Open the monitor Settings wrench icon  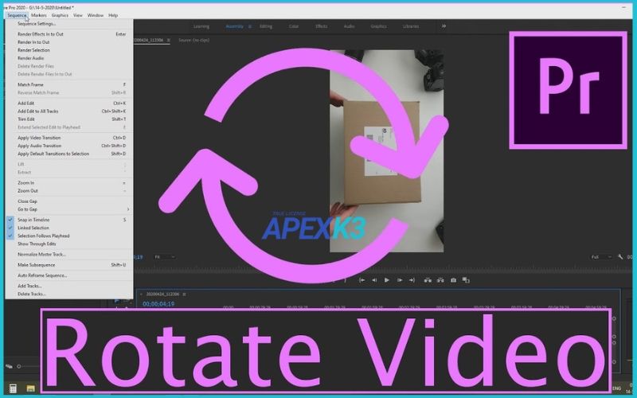[619, 257]
